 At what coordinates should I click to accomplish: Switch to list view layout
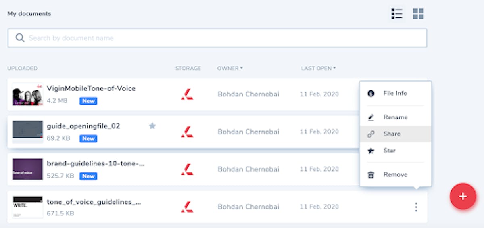click(x=397, y=14)
